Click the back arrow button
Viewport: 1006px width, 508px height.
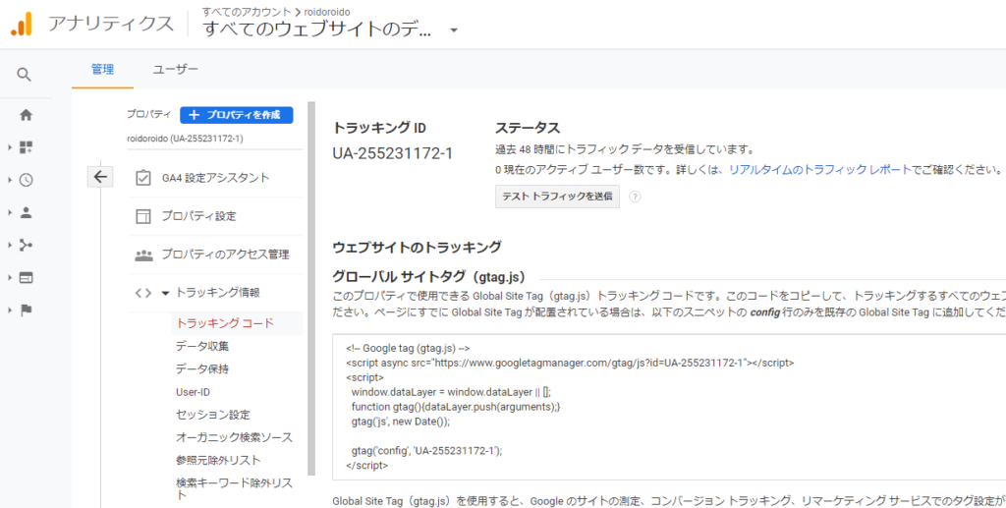coord(100,177)
